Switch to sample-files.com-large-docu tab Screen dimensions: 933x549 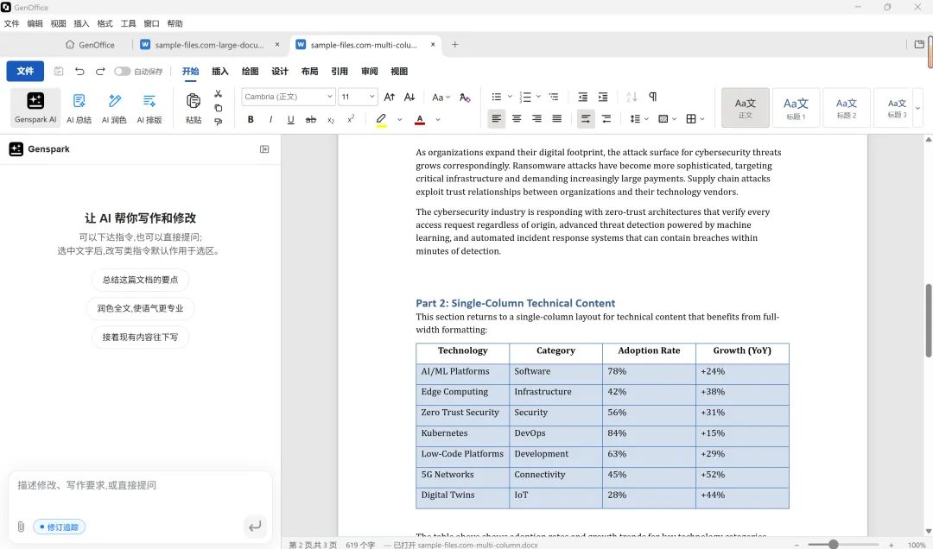coord(209,45)
